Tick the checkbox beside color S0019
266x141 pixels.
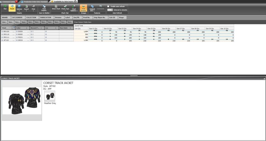17,40
